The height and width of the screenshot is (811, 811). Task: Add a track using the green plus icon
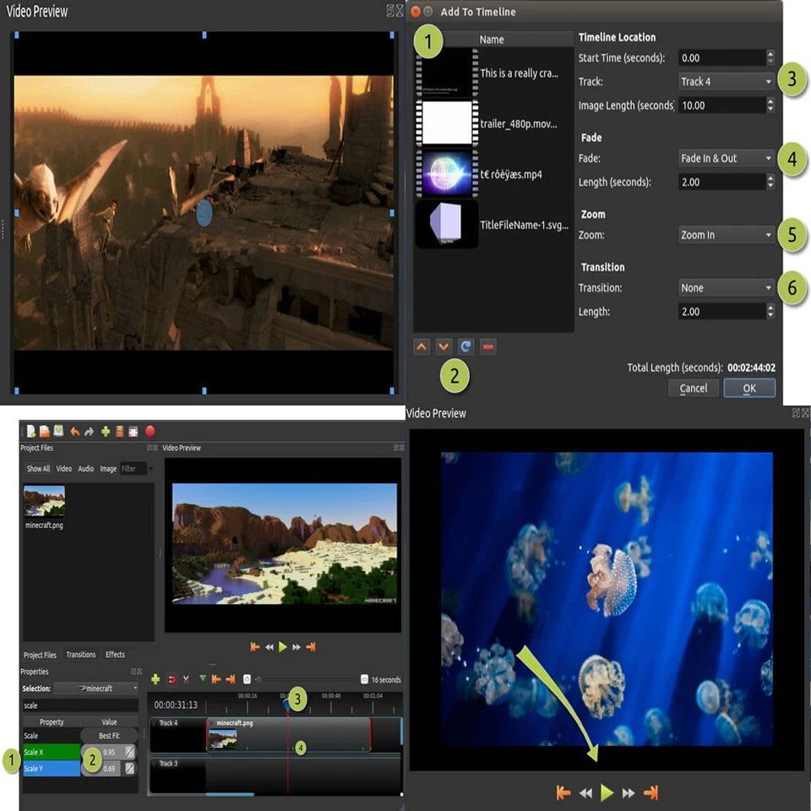click(156, 679)
